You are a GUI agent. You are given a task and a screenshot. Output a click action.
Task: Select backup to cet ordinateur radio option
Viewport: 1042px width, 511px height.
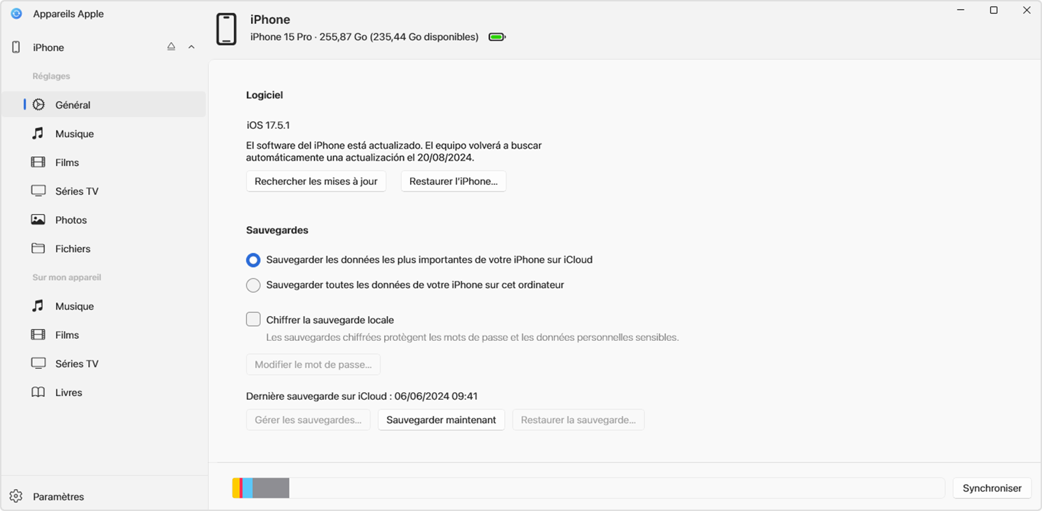pyautogui.click(x=253, y=285)
